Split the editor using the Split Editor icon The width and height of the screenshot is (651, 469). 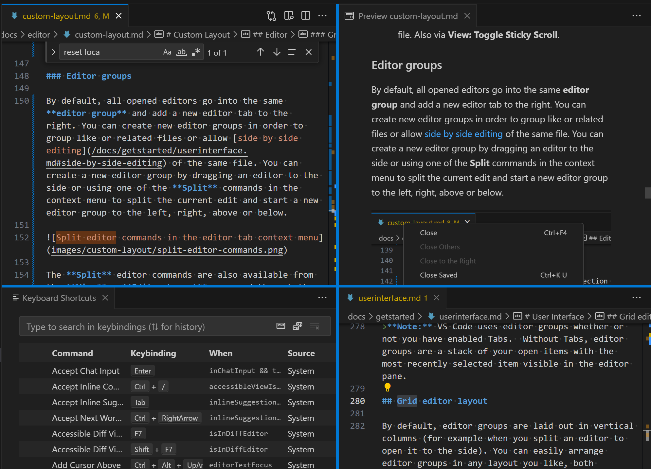[306, 16]
